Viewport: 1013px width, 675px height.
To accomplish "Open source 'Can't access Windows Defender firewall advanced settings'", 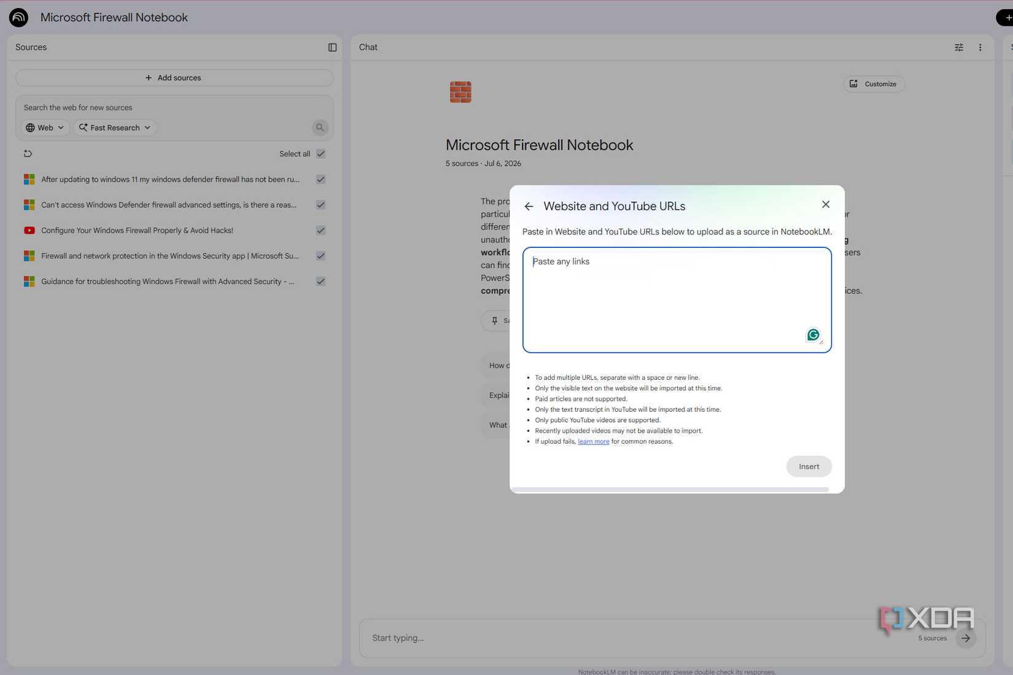I will point(169,205).
